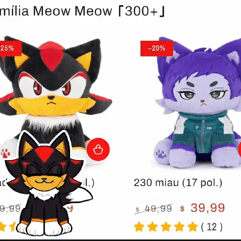Click the cut-off red button beside purple plush
241x241 pixels.
click(239, 149)
